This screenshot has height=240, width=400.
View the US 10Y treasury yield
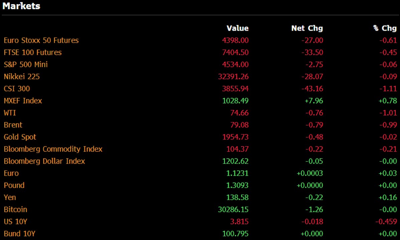point(15,221)
